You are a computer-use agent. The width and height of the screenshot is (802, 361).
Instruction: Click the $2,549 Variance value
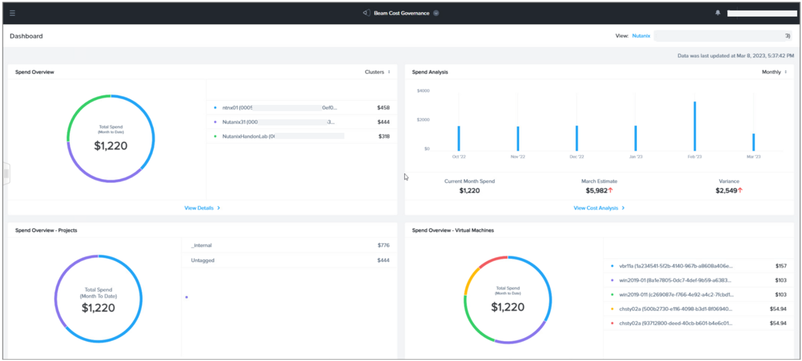tap(725, 191)
